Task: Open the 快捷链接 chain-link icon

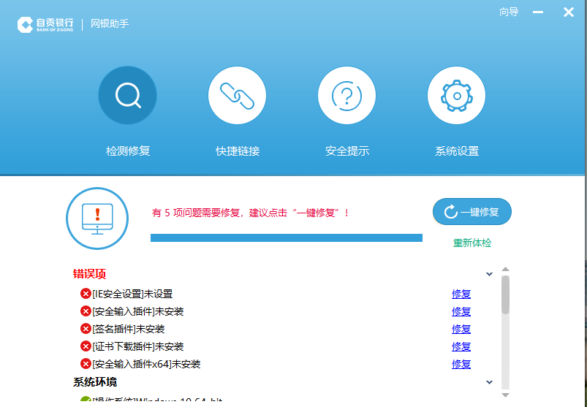Action: (x=237, y=95)
